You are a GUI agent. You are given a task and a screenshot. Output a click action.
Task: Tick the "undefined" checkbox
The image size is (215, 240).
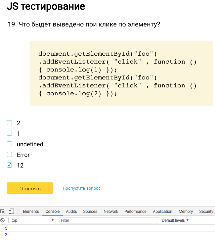pyautogui.click(x=10, y=144)
